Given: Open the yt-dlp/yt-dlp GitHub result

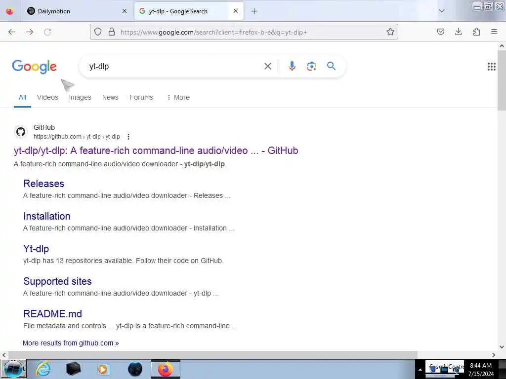Looking at the screenshot, I should [x=156, y=151].
